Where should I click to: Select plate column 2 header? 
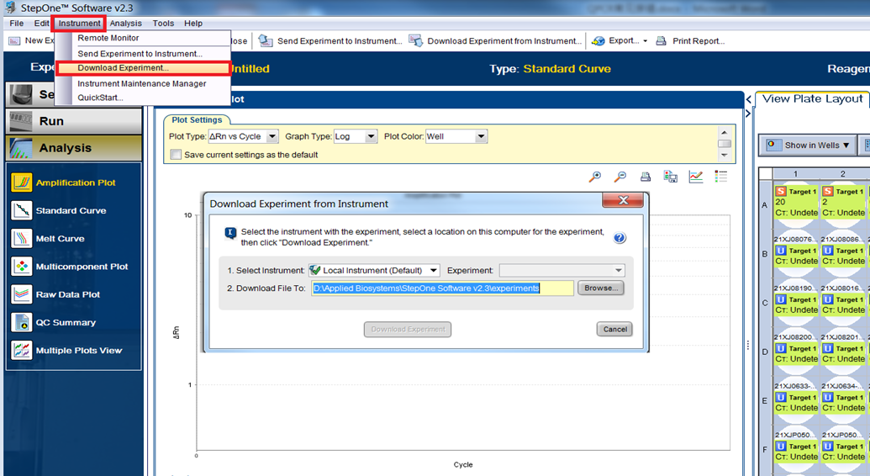[842, 174]
